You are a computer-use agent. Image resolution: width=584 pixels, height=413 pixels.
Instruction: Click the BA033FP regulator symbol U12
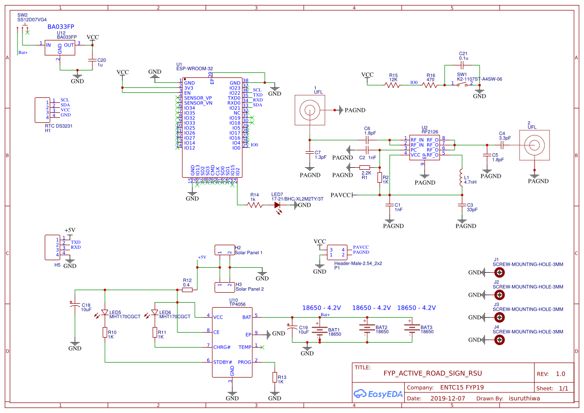coord(60,48)
